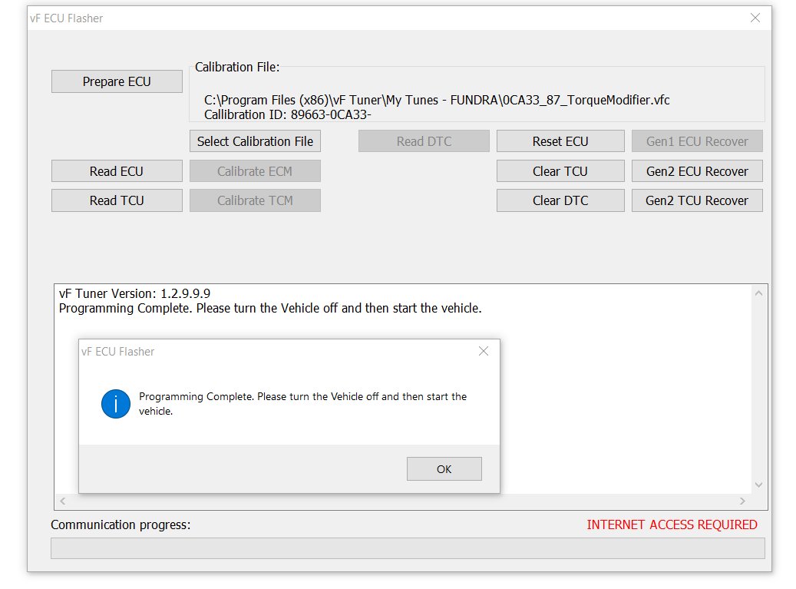
Task: Start Gen2 ECU Recover
Action: pyautogui.click(x=697, y=171)
